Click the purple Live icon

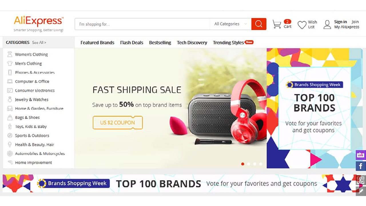coord(361,155)
